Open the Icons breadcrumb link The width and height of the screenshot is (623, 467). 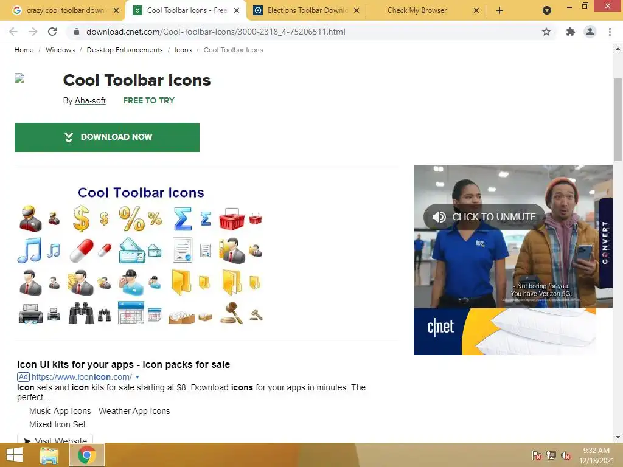coord(183,50)
